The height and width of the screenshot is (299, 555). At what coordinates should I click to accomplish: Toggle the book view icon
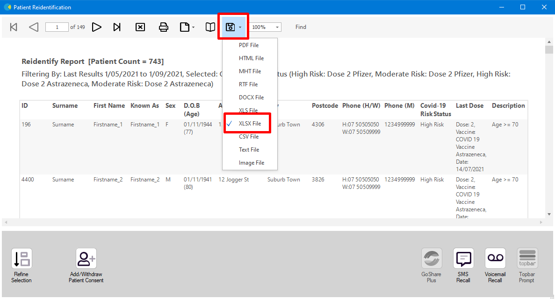210,27
